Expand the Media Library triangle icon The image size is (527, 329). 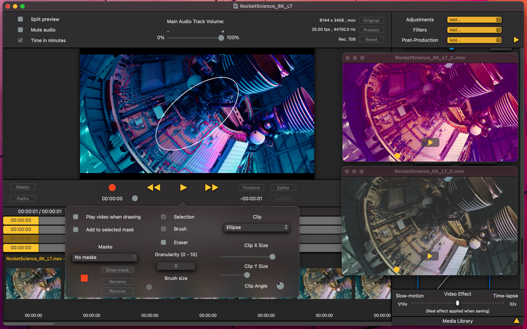pyautogui.click(x=516, y=321)
